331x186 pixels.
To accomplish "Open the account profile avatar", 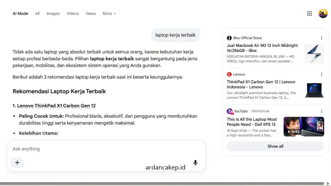I will click(x=323, y=14).
